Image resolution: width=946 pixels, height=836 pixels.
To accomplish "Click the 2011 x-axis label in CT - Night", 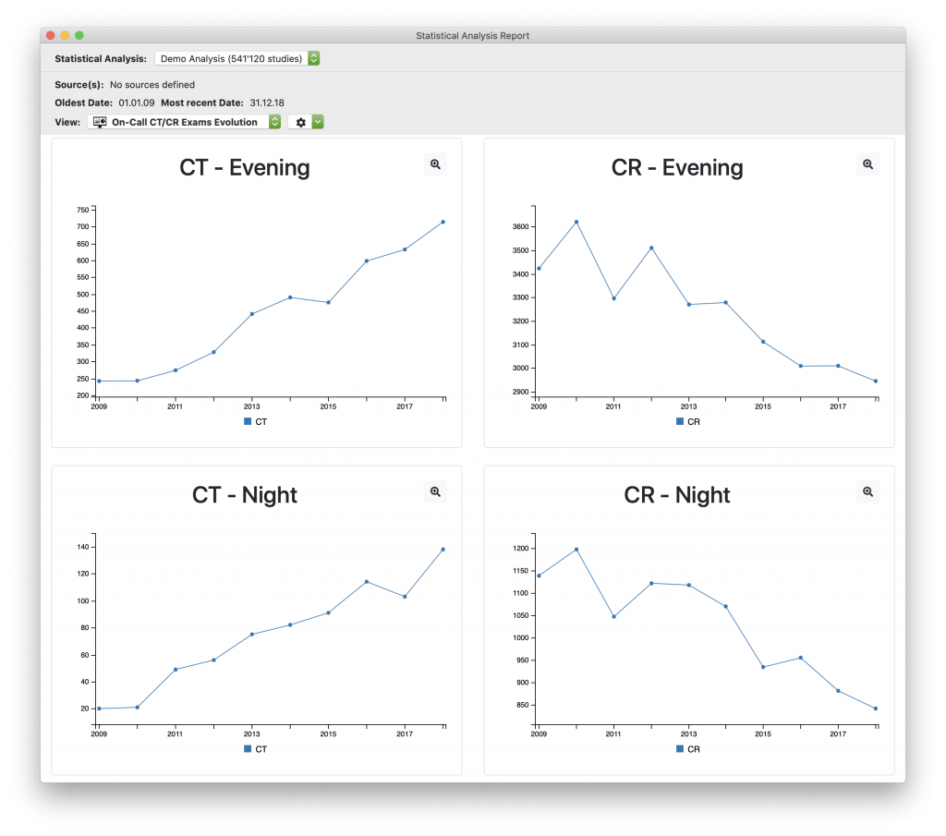I will [175, 734].
